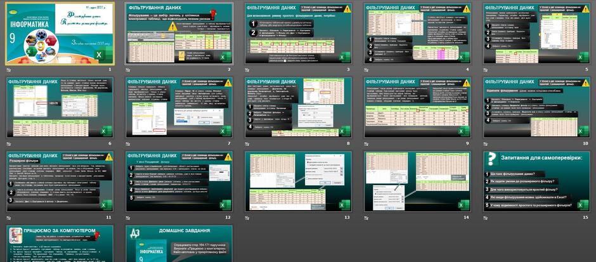Click transition star icon under slide 6
Viewport: 596px width, 262px height.
tap(8, 144)
